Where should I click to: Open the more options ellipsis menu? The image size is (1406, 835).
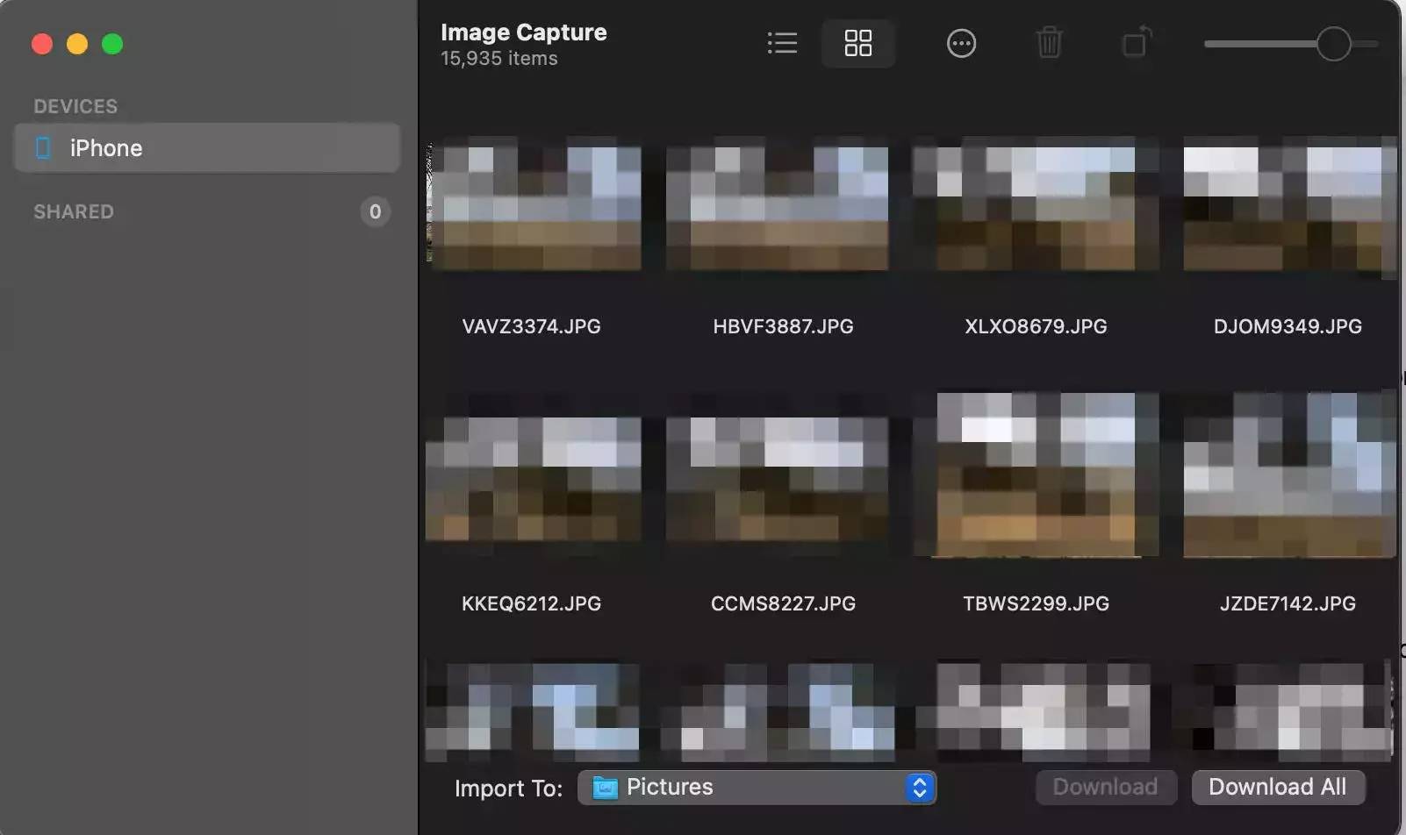961,43
